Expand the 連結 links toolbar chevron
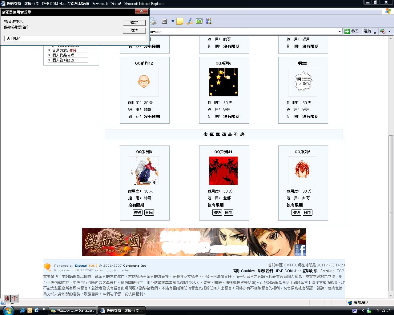394x315 pixels. tap(375, 31)
